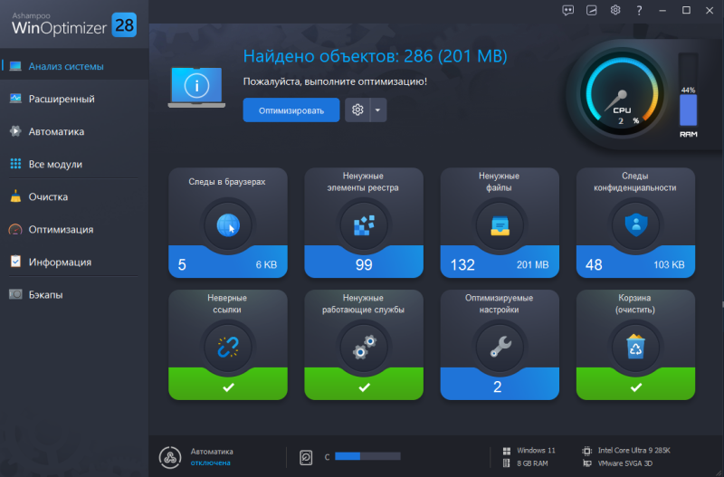
Task: Click the laptop info icon in header
Action: click(x=196, y=87)
